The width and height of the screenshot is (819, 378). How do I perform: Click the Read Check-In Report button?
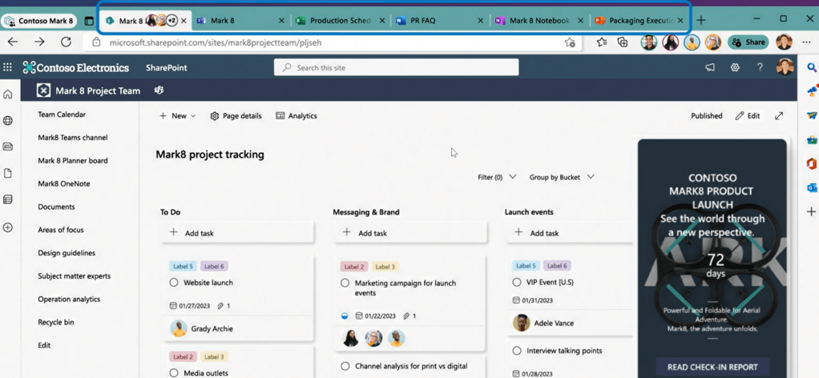coord(712,367)
